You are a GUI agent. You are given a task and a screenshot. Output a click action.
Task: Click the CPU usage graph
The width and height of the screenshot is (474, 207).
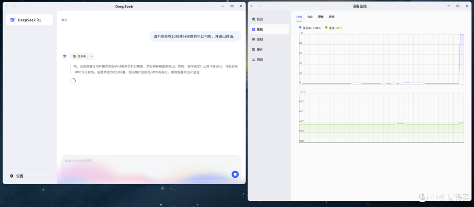coord(381,59)
